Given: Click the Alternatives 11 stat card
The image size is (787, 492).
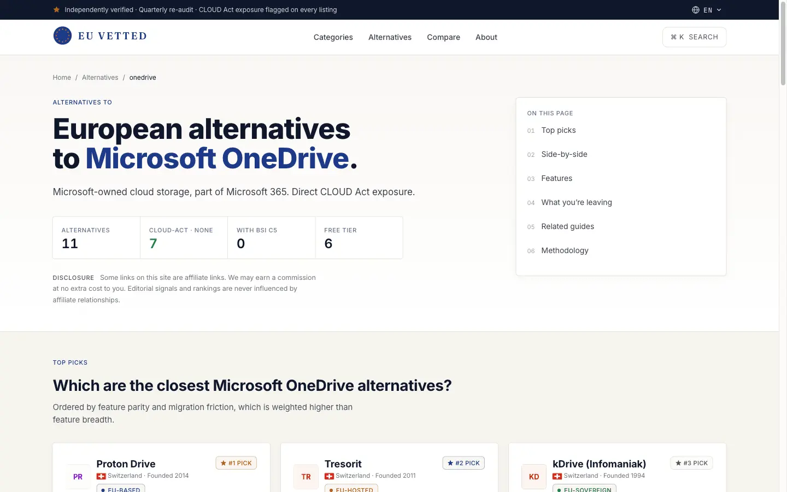Looking at the screenshot, I should pyautogui.click(x=97, y=238).
